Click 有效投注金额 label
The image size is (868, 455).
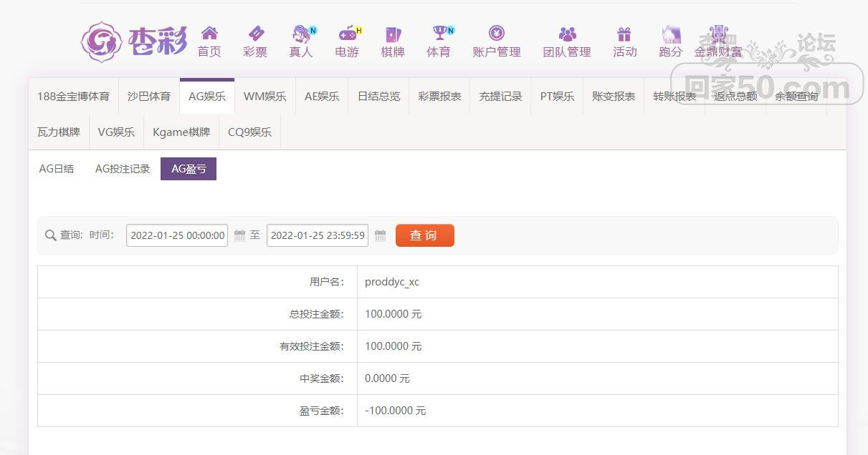click(312, 346)
